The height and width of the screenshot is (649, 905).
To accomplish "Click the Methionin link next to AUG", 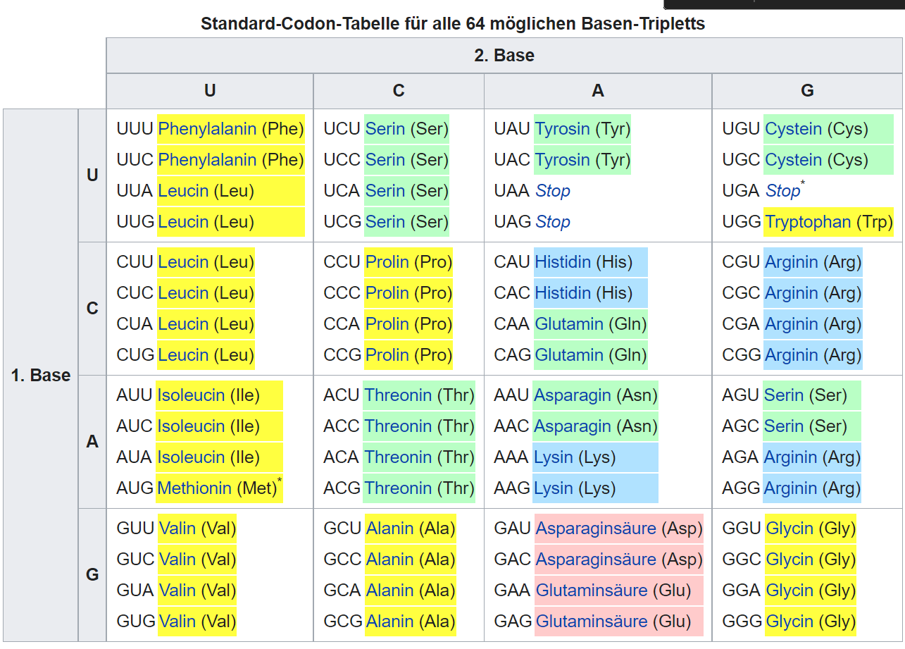I will click(x=194, y=488).
